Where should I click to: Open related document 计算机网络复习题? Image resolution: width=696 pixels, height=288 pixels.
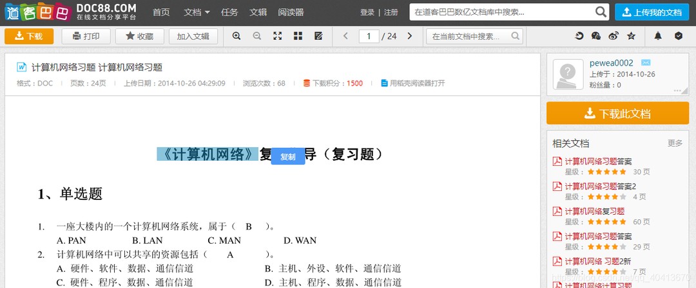click(x=594, y=211)
